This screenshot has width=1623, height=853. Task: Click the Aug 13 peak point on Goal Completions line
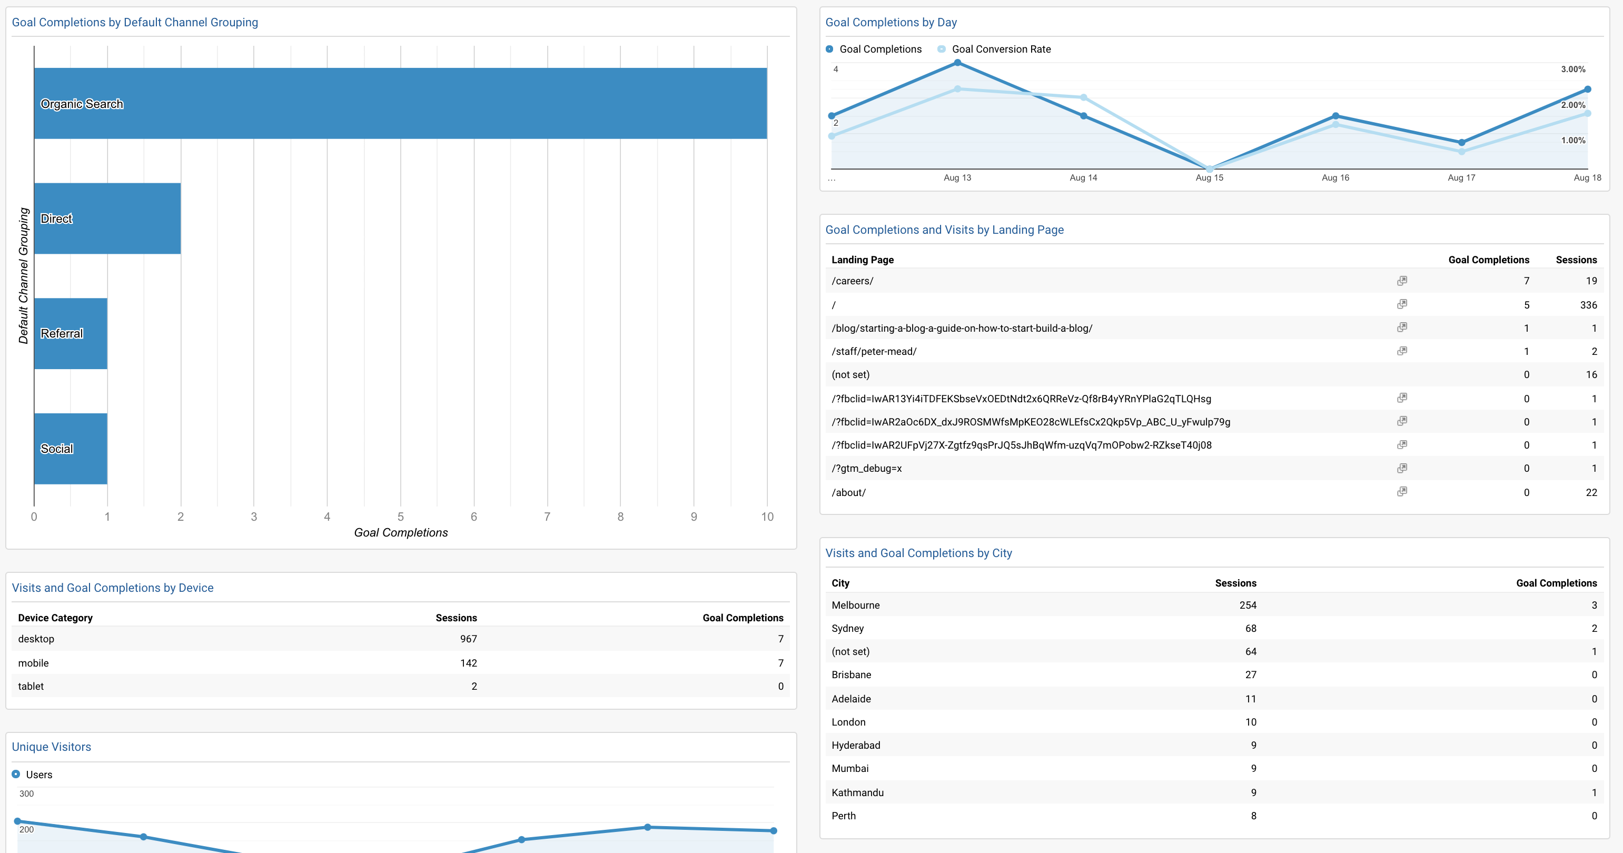958,62
